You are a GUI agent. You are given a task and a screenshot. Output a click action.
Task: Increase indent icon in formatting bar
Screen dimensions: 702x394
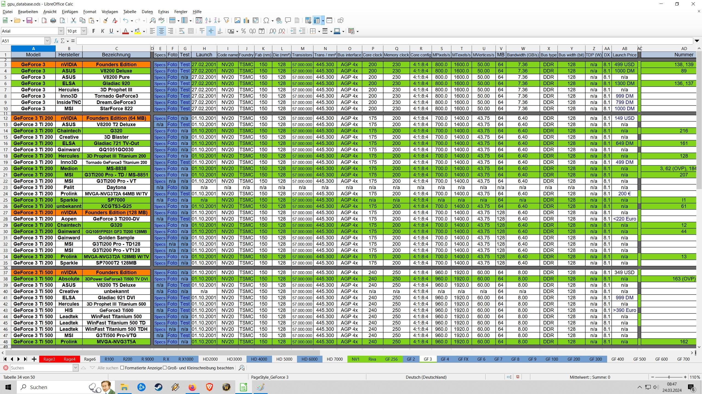click(293, 31)
